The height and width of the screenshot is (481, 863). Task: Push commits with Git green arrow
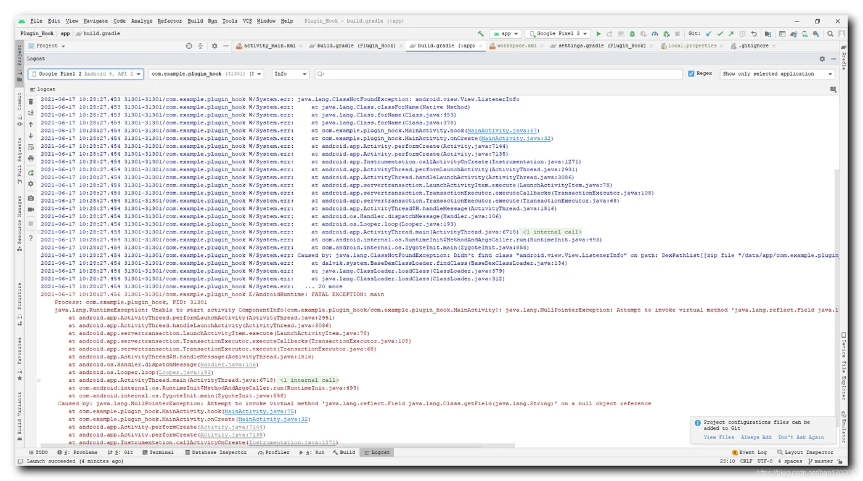point(731,34)
